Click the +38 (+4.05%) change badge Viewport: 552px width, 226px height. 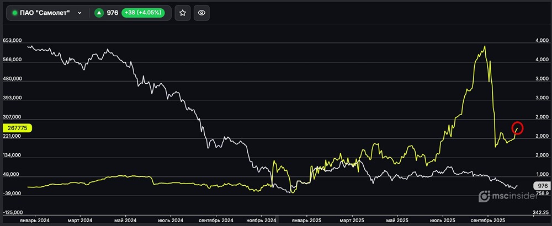(146, 13)
